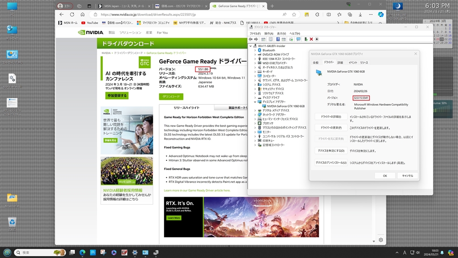Switch to the 価格.com browser tab
The image size is (458, 258).
click(x=181, y=6)
